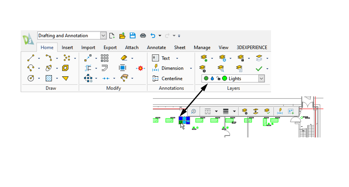Open the Drafting and Annotation workspace dropdown
The height and width of the screenshot is (187, 349).
tap(103, 36)
